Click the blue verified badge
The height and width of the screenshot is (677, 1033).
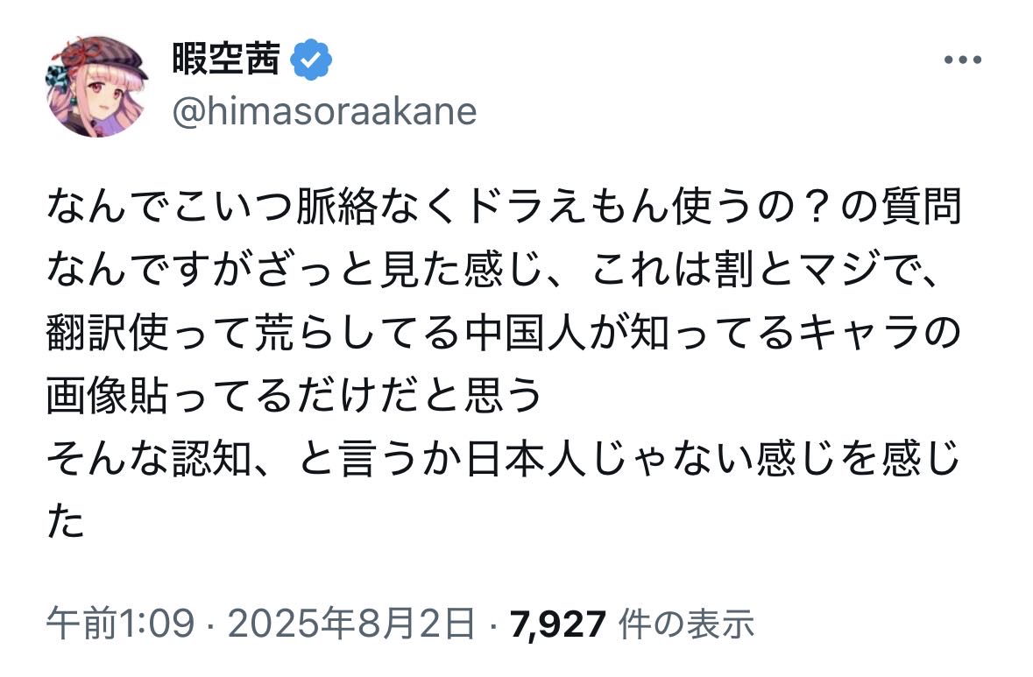pyautogui.click(x=311, y=60)
